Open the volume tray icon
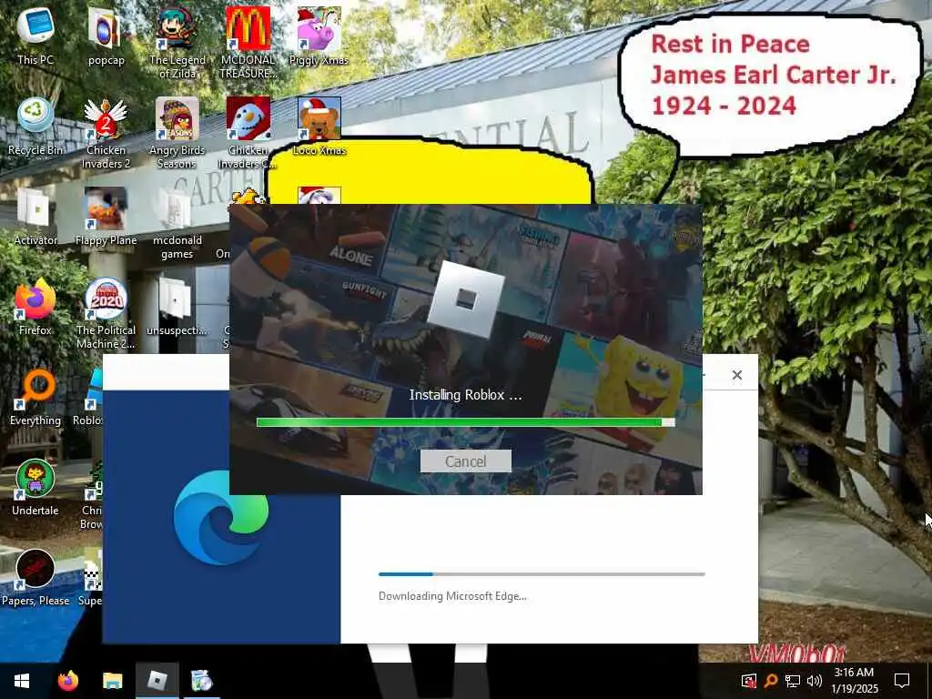932x699 pixels. 815,681
